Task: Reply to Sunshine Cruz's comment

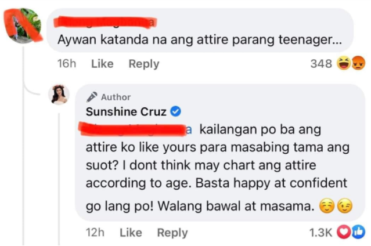Action: (172, 232)
